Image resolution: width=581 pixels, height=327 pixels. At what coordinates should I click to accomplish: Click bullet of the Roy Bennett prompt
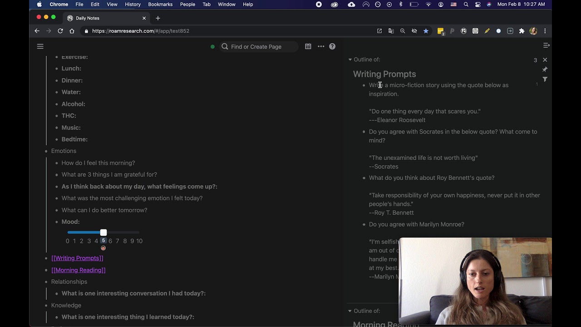[364, 178]
